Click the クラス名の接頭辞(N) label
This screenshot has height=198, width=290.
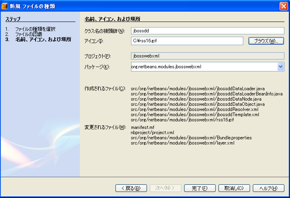[x=105, y=31]
